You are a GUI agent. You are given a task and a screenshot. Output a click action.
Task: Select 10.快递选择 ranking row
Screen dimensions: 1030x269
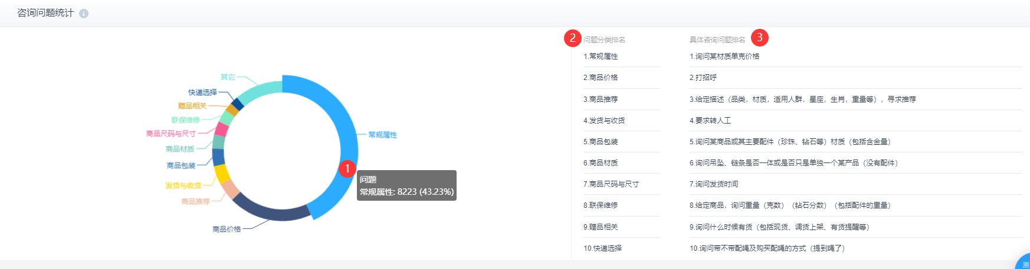[x=602, y=248]
